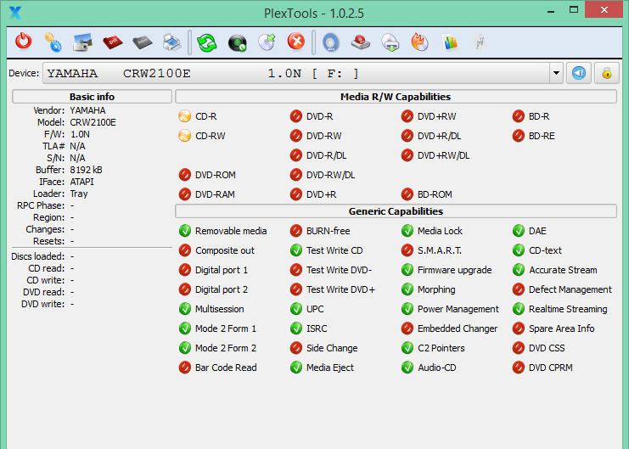Click the 'DVD+RW/DL' media label
629x449 pixels.
tap(443, 155)
